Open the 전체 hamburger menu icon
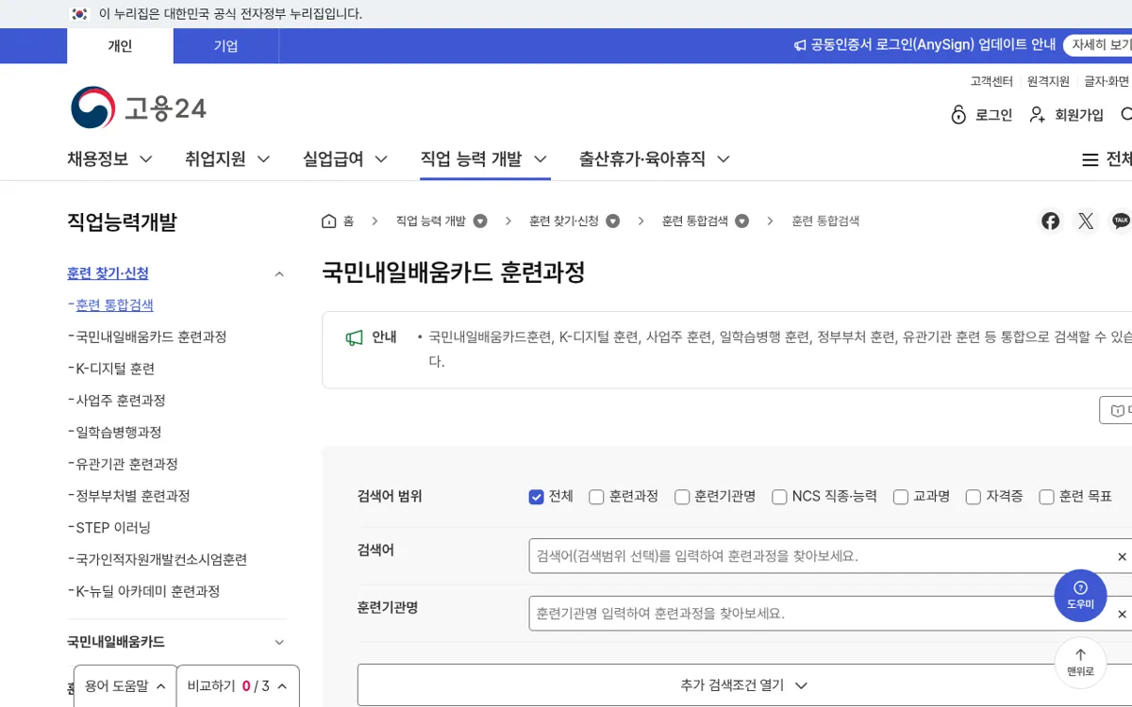The image size is (1132, 707). 1090,160
